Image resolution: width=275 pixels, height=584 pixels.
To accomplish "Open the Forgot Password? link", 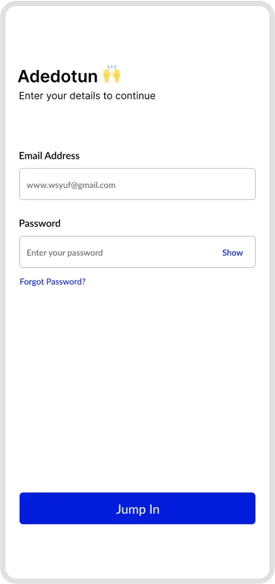I will 53,281.
